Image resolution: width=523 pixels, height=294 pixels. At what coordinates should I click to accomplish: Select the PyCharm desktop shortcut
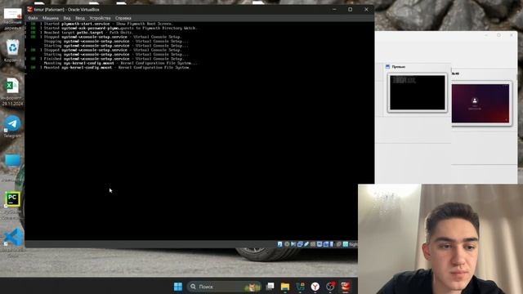[13, 199]
